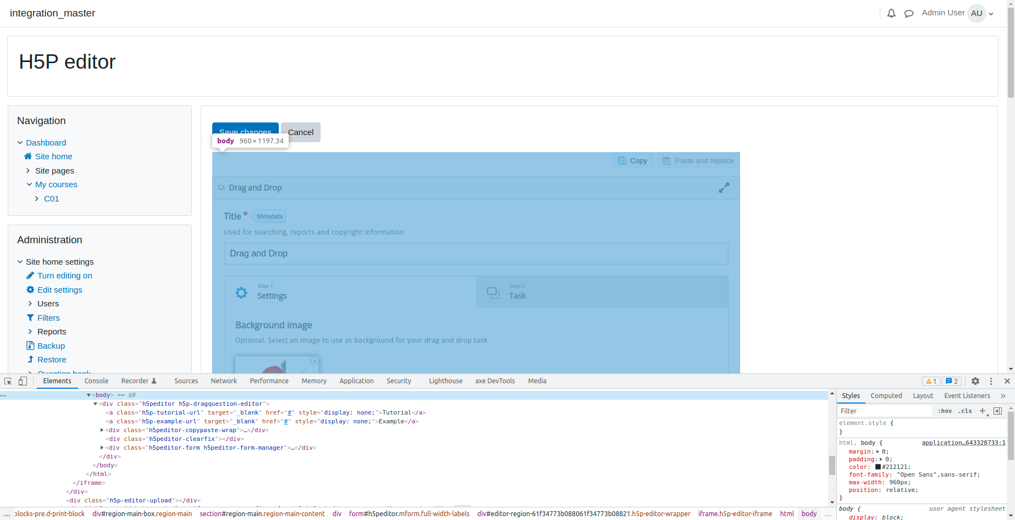
Task: Click the Site home house icon
Action: click(x=28, y=156)
